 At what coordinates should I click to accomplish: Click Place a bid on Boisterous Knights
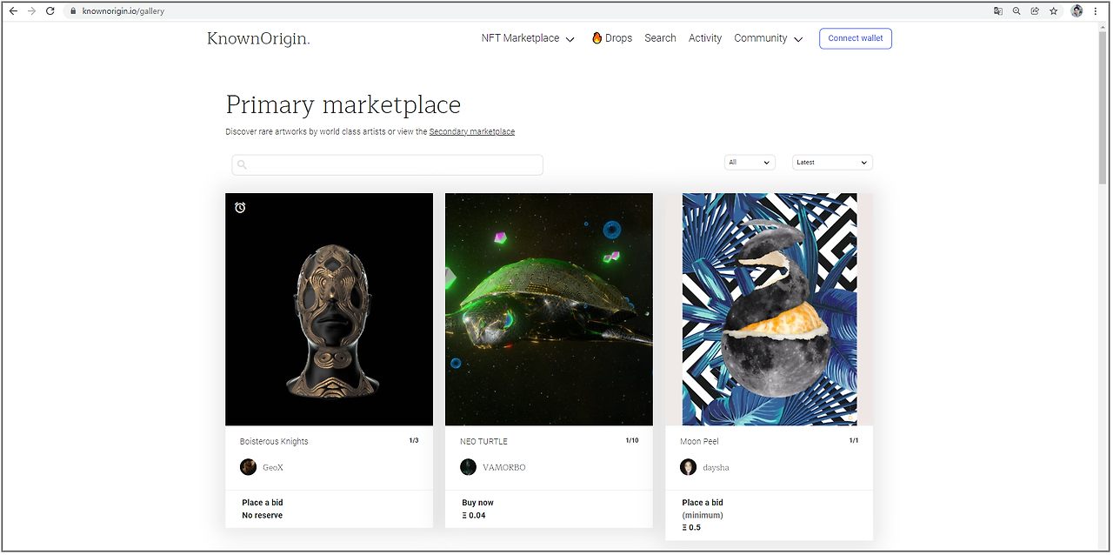coord(263,503)
